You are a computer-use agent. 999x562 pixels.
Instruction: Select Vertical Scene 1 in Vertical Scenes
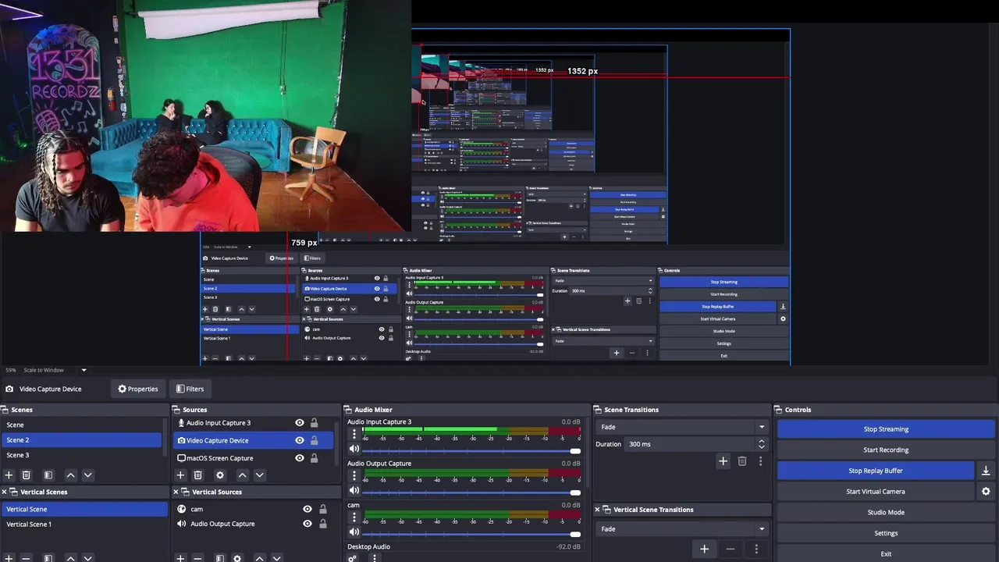point(84,525)
